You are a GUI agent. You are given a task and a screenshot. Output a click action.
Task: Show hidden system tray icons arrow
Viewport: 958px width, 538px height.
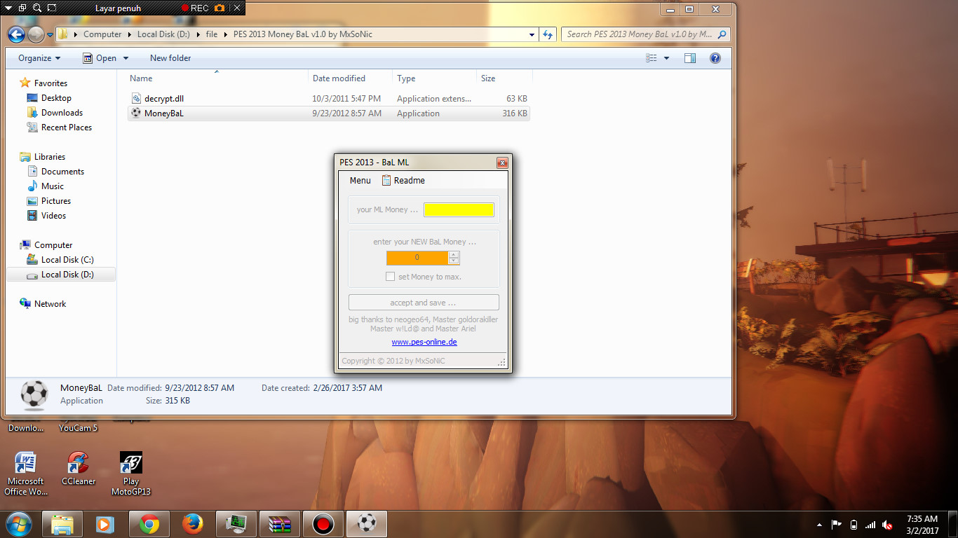click(x=820, y=525)
